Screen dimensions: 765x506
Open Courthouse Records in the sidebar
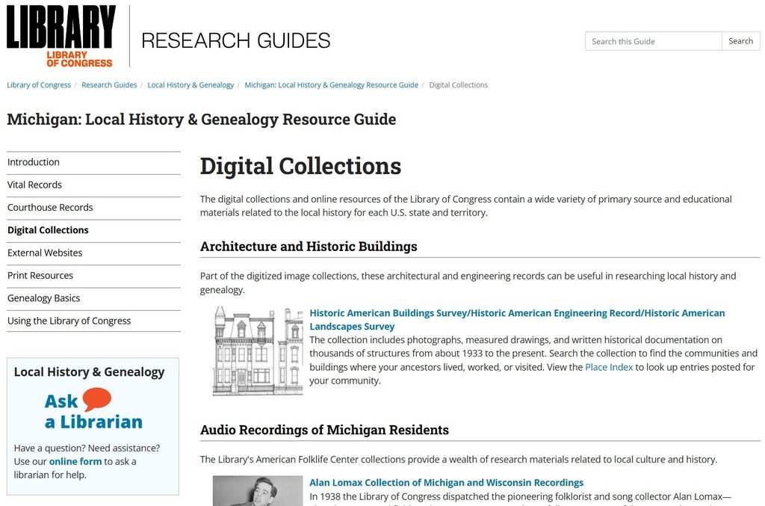pyautogui.click(x=93, y=207)
